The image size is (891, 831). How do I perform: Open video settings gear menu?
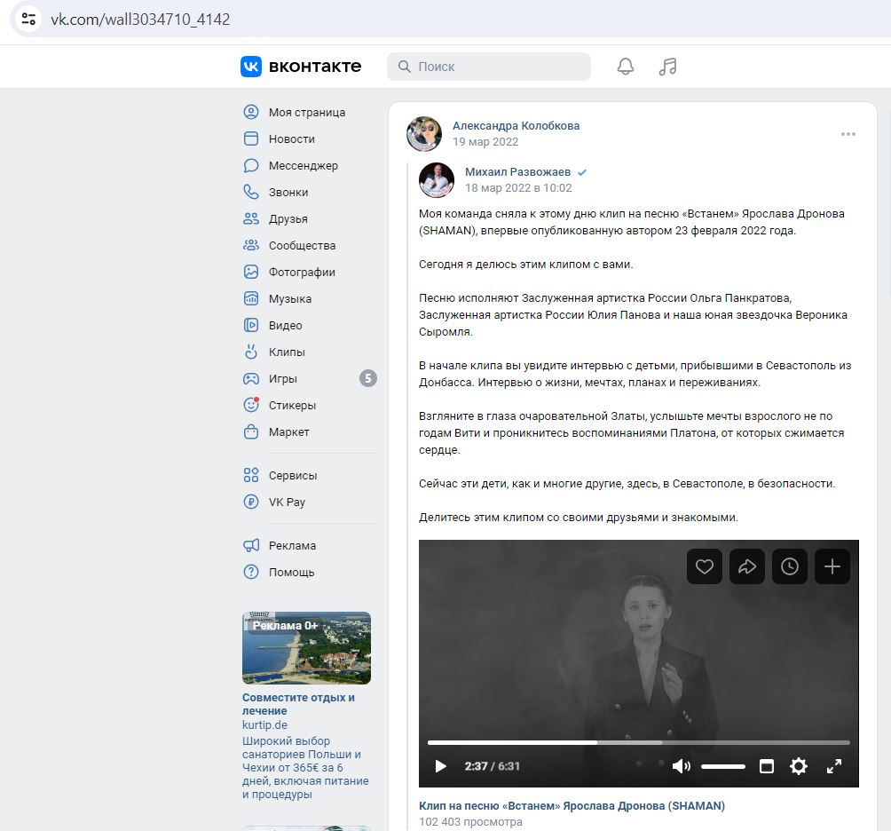[x=799, y=766]
